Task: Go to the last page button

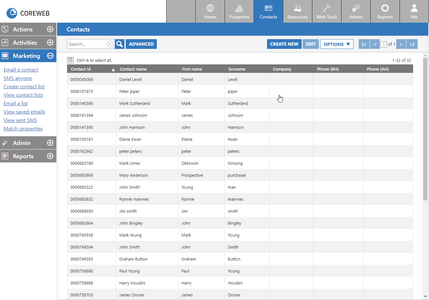Action: (412, 44)
